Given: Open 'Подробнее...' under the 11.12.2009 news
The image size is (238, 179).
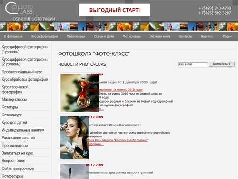Looking at the screenshot, I should coord(95,109).
